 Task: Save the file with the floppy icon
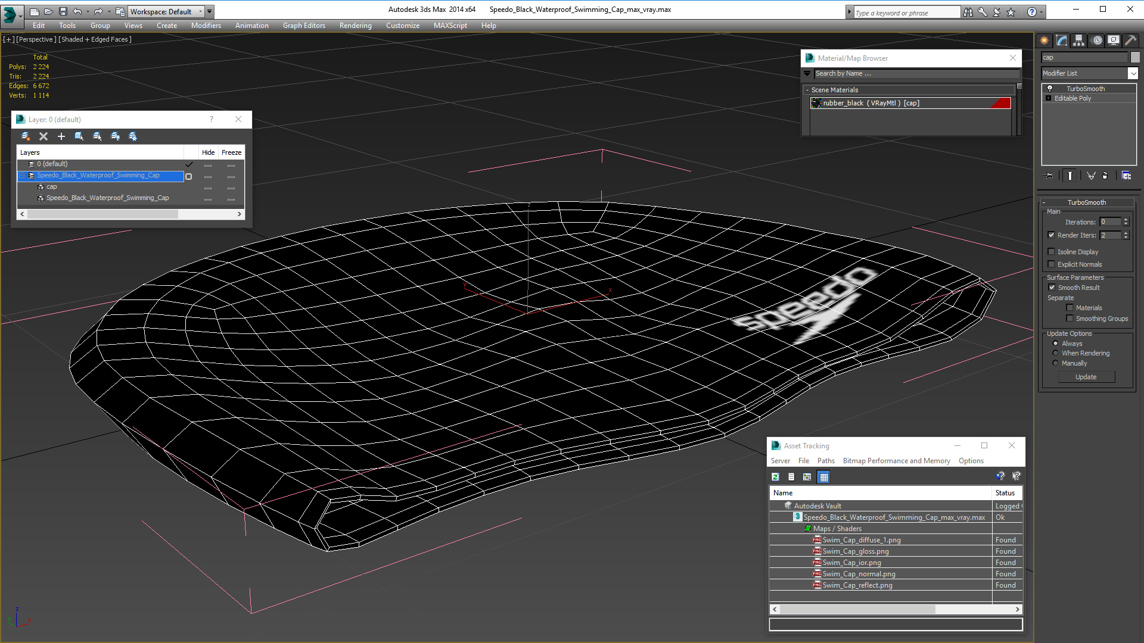(63, 11)
